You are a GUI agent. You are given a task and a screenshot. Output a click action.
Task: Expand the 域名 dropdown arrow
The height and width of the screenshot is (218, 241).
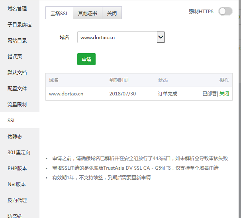(161, 37)
